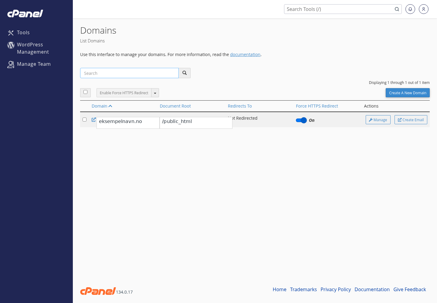Open WordPress Management via its logo icon
Viewport: 437px width, 303px height.
pyautogui.click(x=11, y=45)
